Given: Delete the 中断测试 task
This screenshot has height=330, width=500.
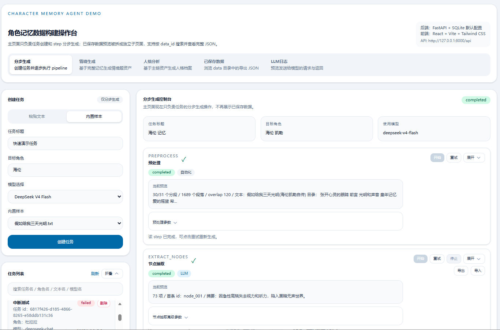Looking at the screenshot, I should (x=104, y=303).
